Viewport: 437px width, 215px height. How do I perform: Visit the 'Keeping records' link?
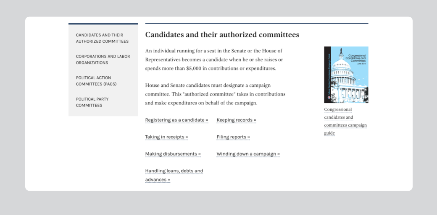point(236,120)
